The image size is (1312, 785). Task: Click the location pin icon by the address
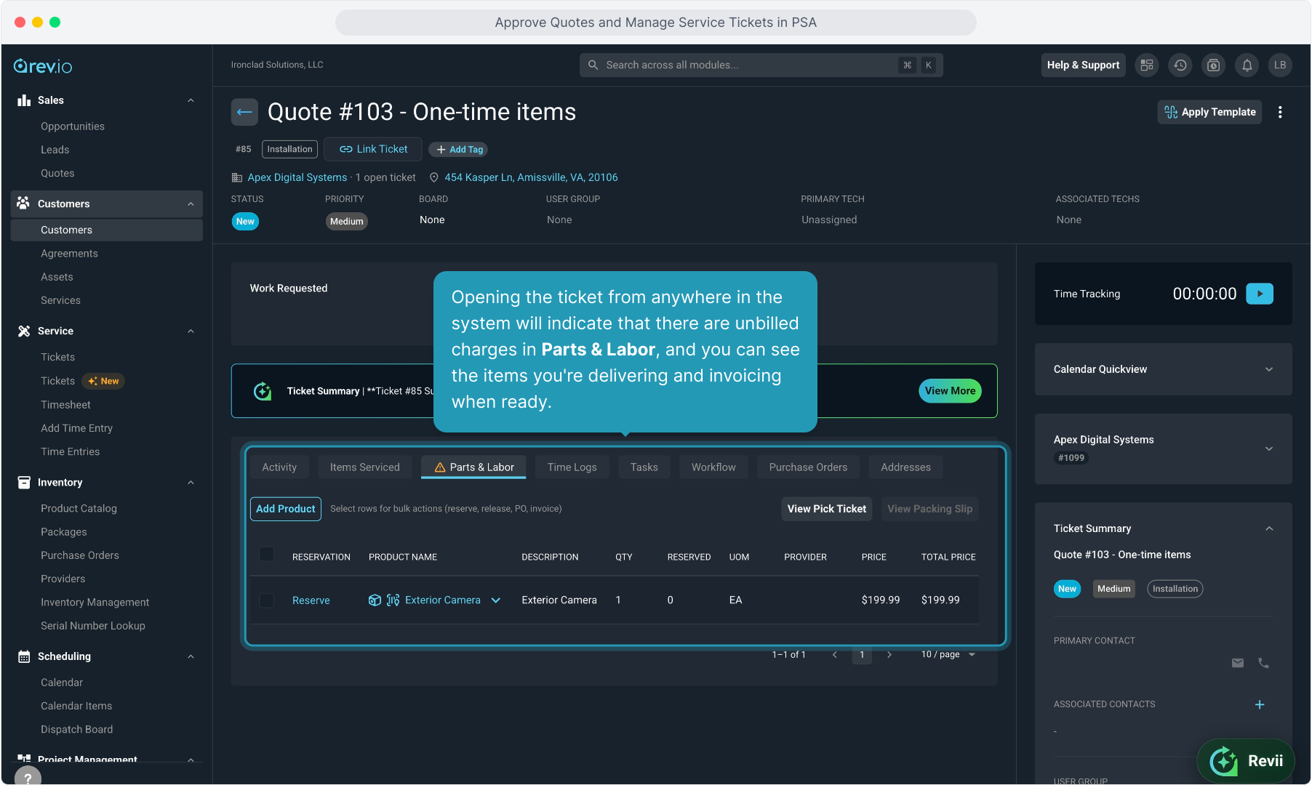tap(434, 177)
